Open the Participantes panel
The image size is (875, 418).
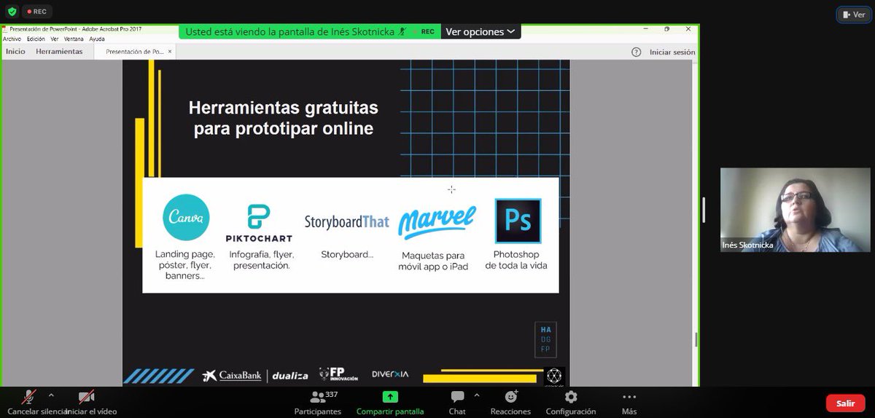tap(318, 402)
